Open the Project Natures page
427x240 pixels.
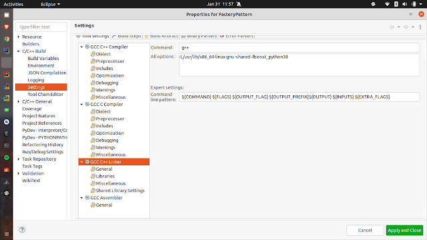tap(39, 116)
